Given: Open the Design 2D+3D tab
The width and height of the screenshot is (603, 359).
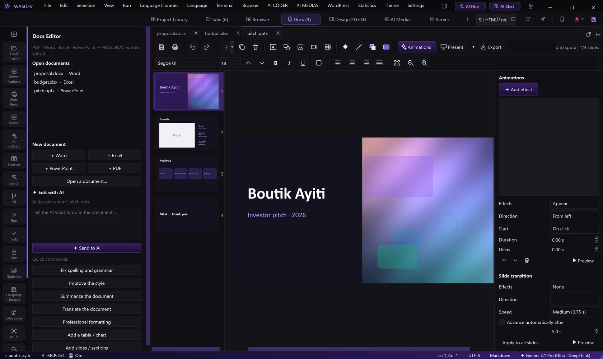Looking at the screenshot, I should [348, 19].
